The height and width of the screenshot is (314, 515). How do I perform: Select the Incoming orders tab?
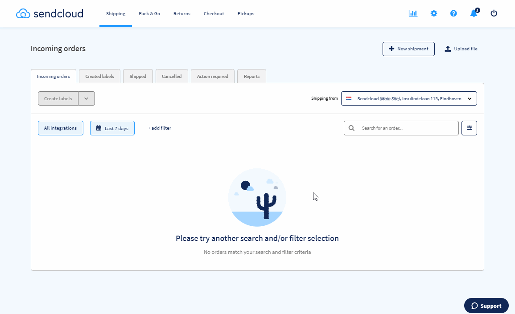coord(53,76)
